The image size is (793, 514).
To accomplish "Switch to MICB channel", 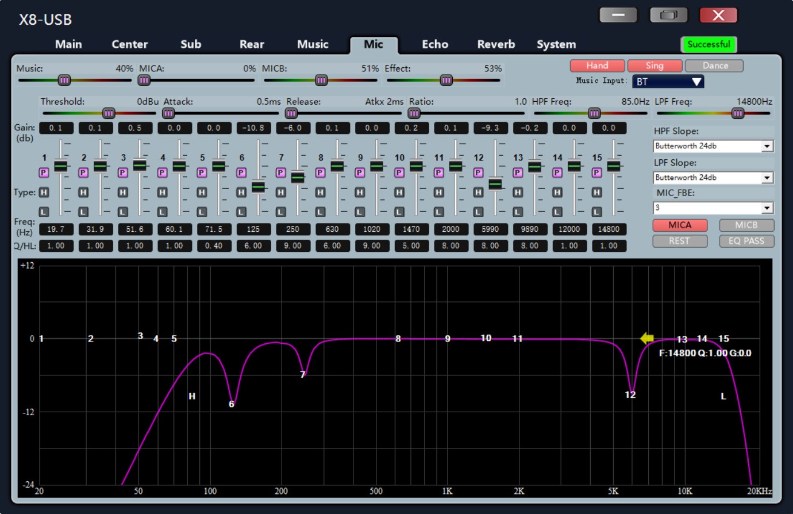I will click(746, 225).
